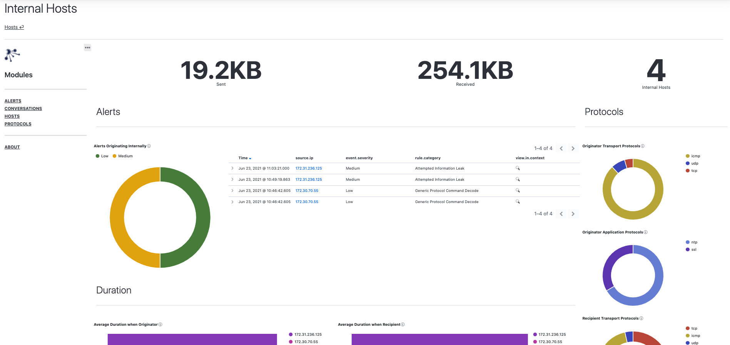Open the CONVERSATIONS module link
Image resolution: width=730 pixels, height=345 pixels.
[23, 108]
